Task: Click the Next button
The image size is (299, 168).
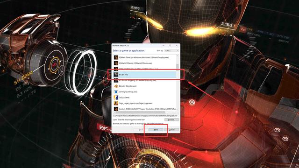Action: pyautogui.click(x=156, y=130)
